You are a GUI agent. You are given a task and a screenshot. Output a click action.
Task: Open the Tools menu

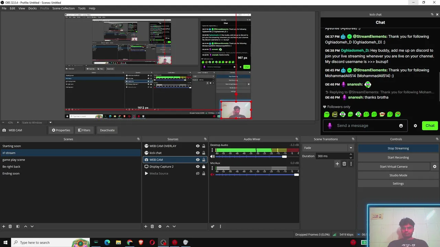click(82, 8)
